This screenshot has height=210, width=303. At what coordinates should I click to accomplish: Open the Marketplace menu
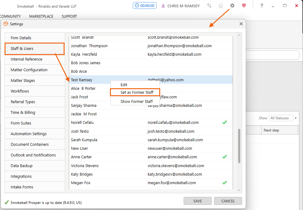click(41, 16)
